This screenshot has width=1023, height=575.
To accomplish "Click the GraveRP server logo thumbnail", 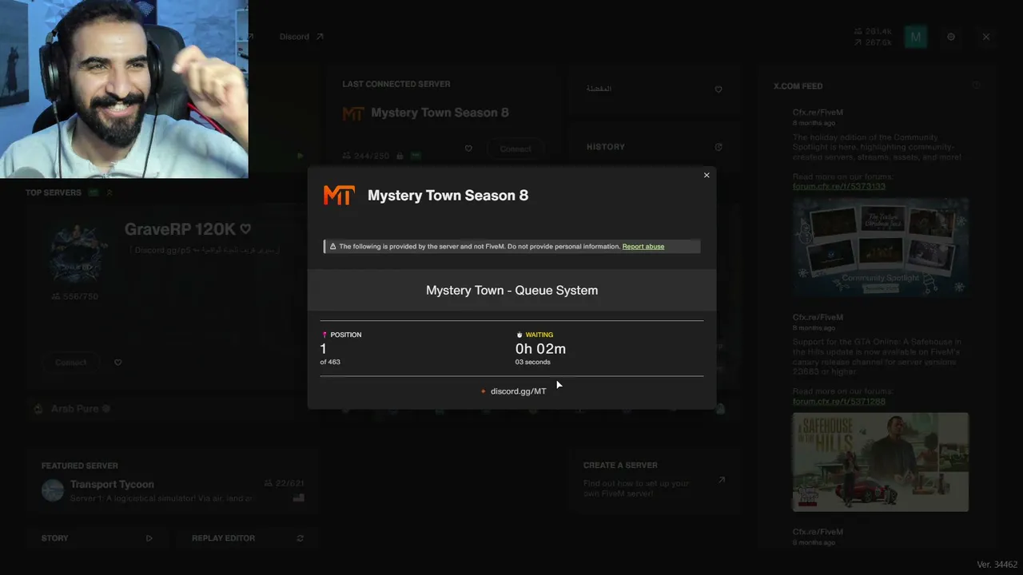I will (x=78, y=254).
